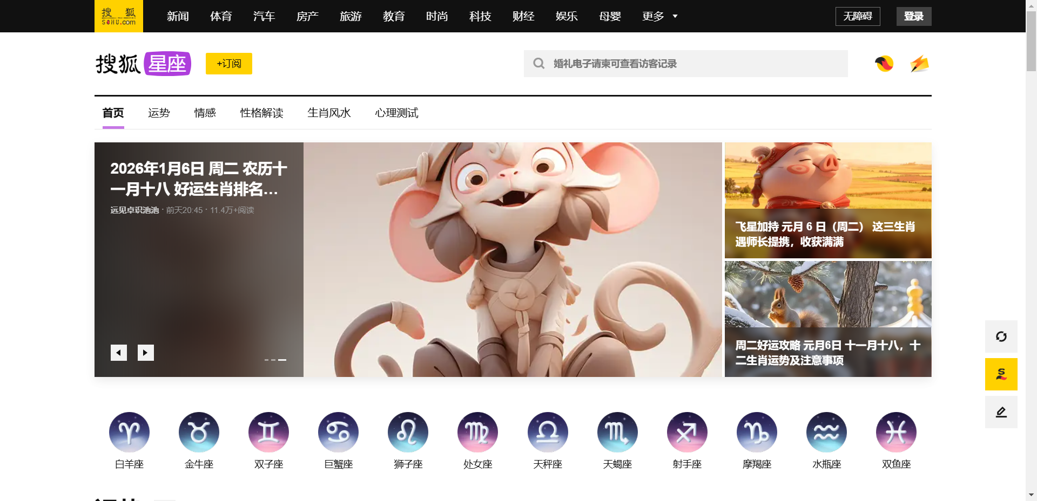This screenshot has height=501, width=1037.
Task: Click the magnifier icon in the search bar
Action: (x=538, y=63)
